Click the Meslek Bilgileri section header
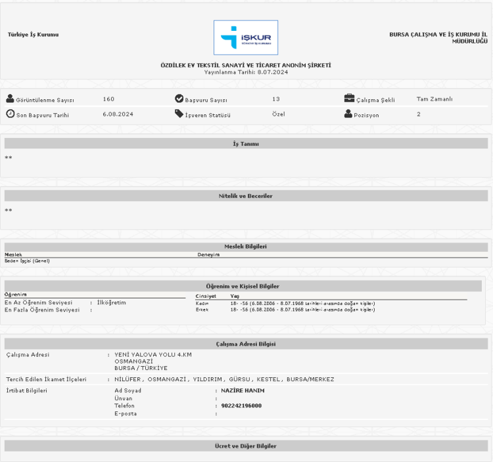Screen dimensions: 493x462 click(246, 246)
